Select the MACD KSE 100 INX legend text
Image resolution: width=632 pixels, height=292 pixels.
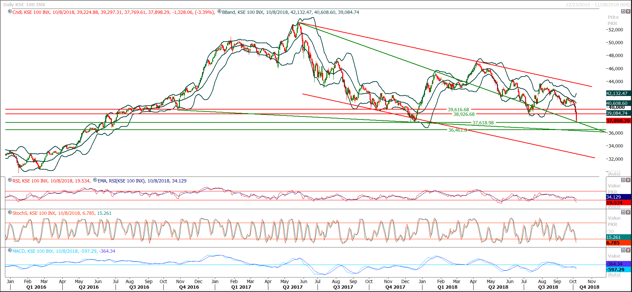click(x=64, y=251)
